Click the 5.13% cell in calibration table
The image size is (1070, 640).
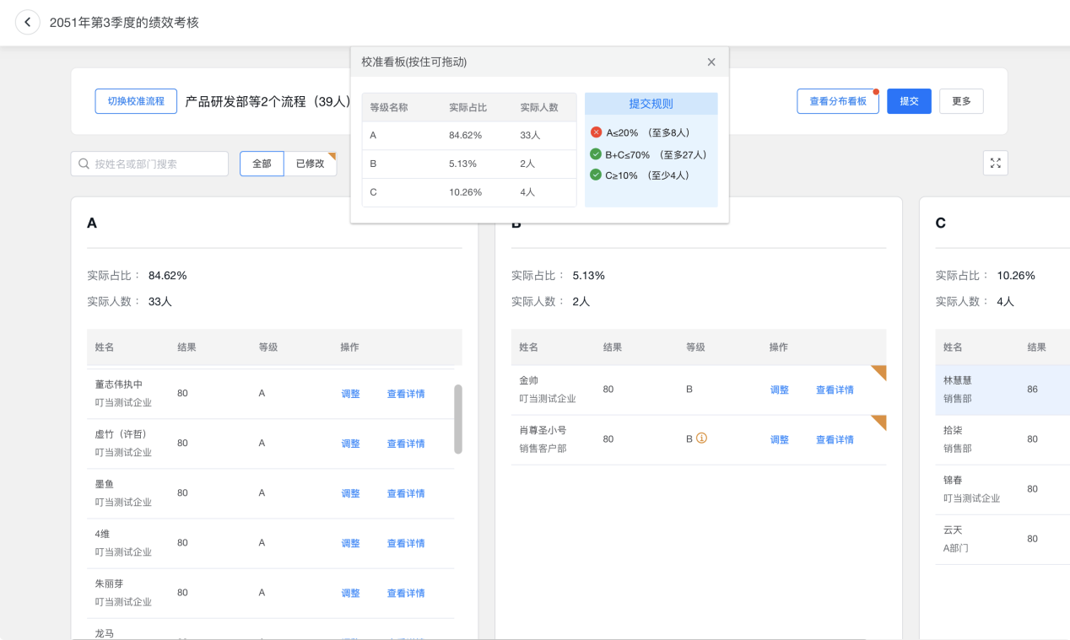click(462, 164)
